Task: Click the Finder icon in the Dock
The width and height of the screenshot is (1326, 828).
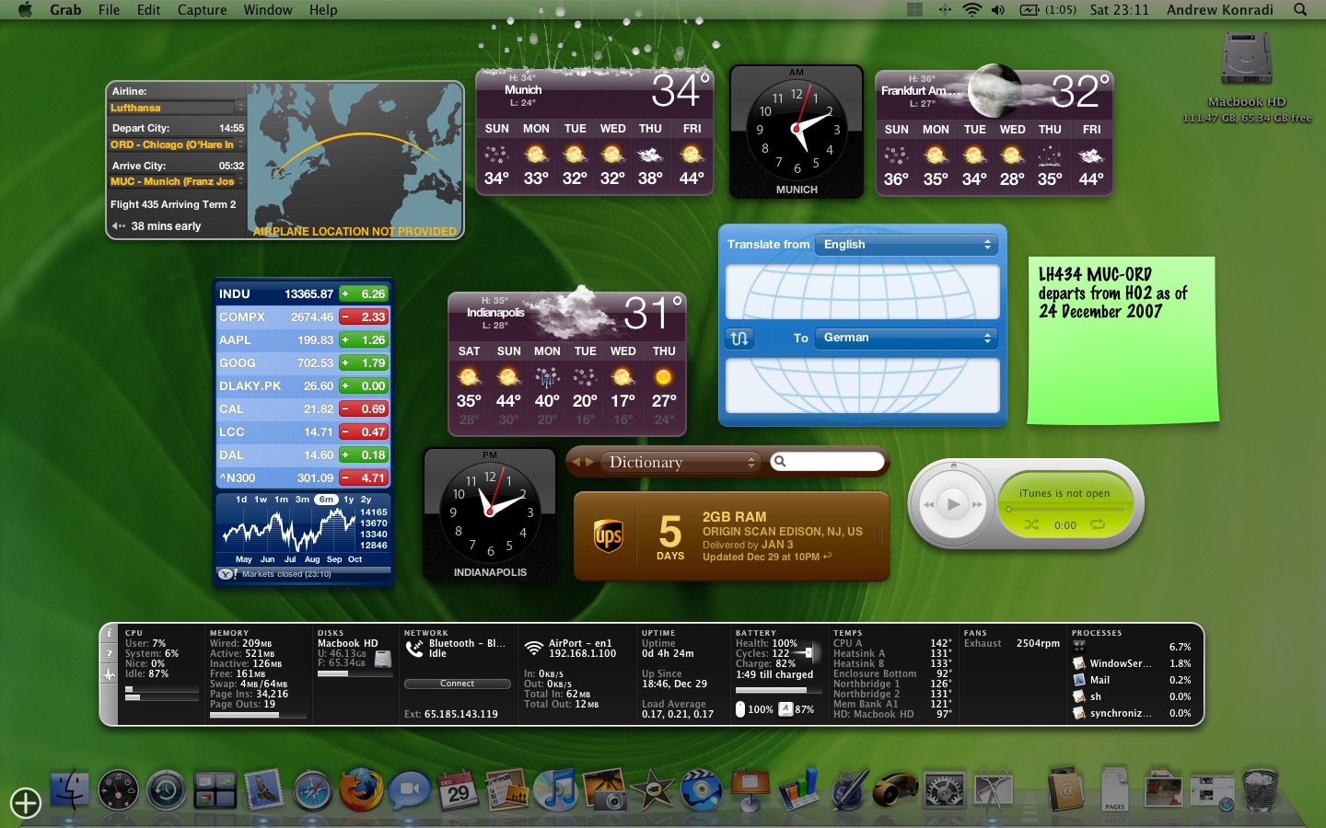Action: click(70, 789)
